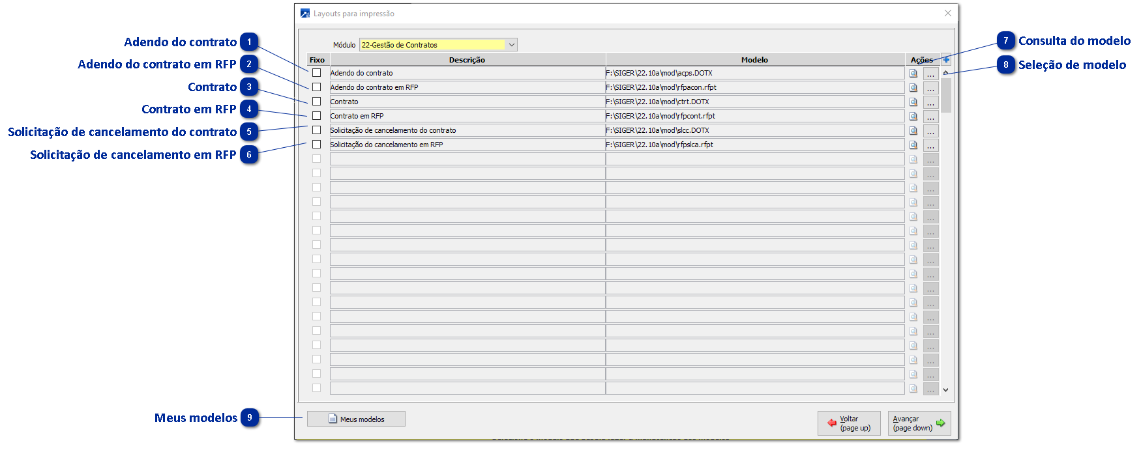
Task: Check Fixo for Solicitação do cancelamento em RFP
Action: [316, 145]
